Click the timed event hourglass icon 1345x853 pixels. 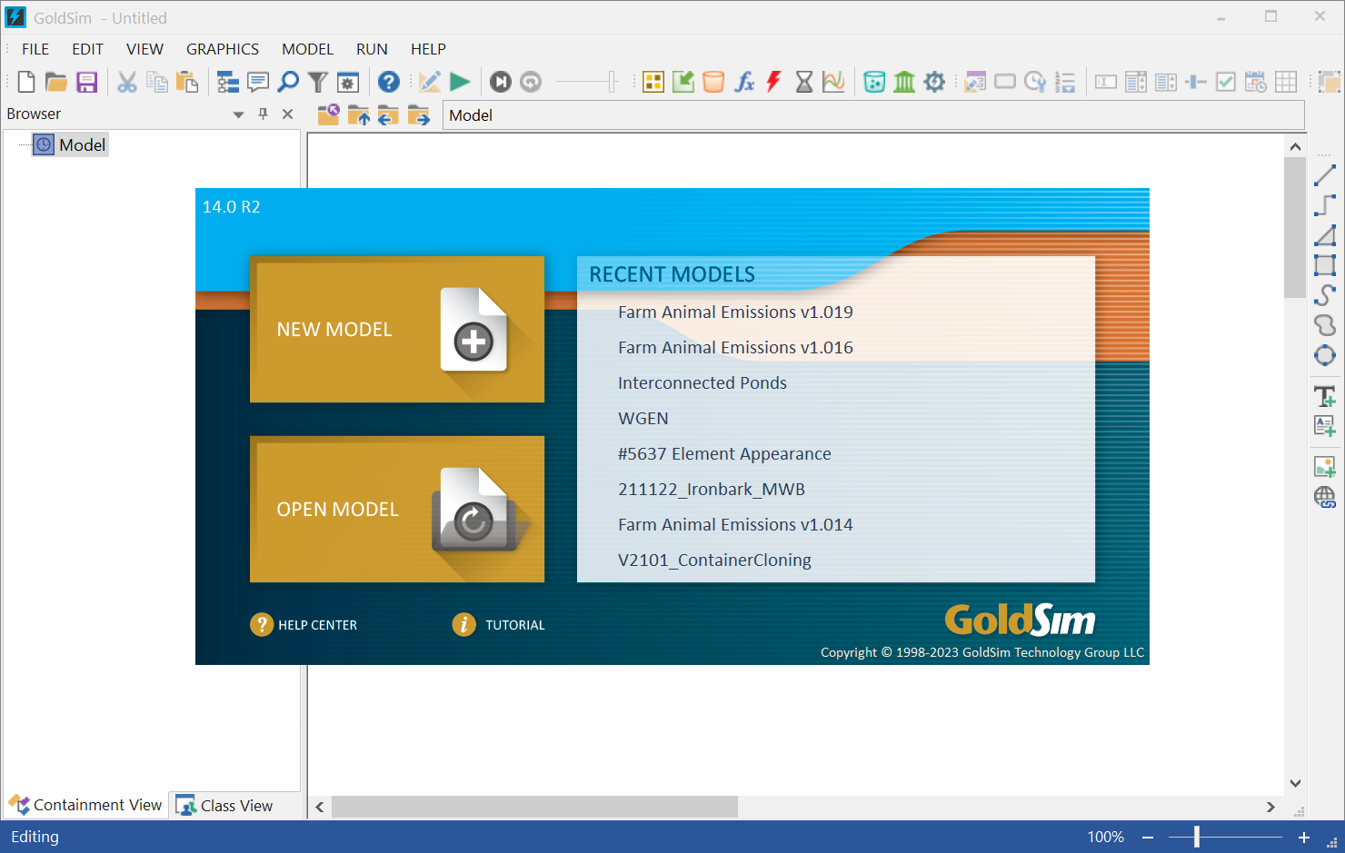(803, 81)
